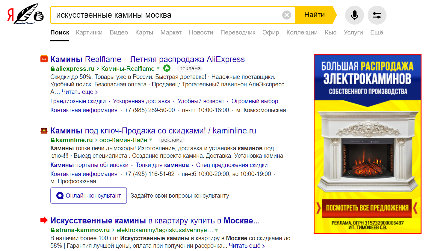Open the Огромный выбор sitelink
432x251 pixels.
pos(255,101)
